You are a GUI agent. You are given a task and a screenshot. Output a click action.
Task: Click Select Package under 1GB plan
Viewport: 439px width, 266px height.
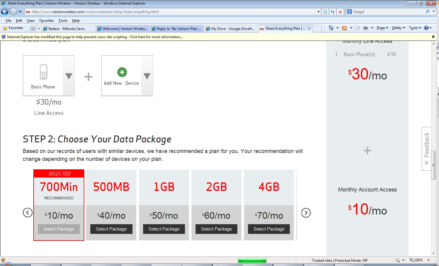164,229
